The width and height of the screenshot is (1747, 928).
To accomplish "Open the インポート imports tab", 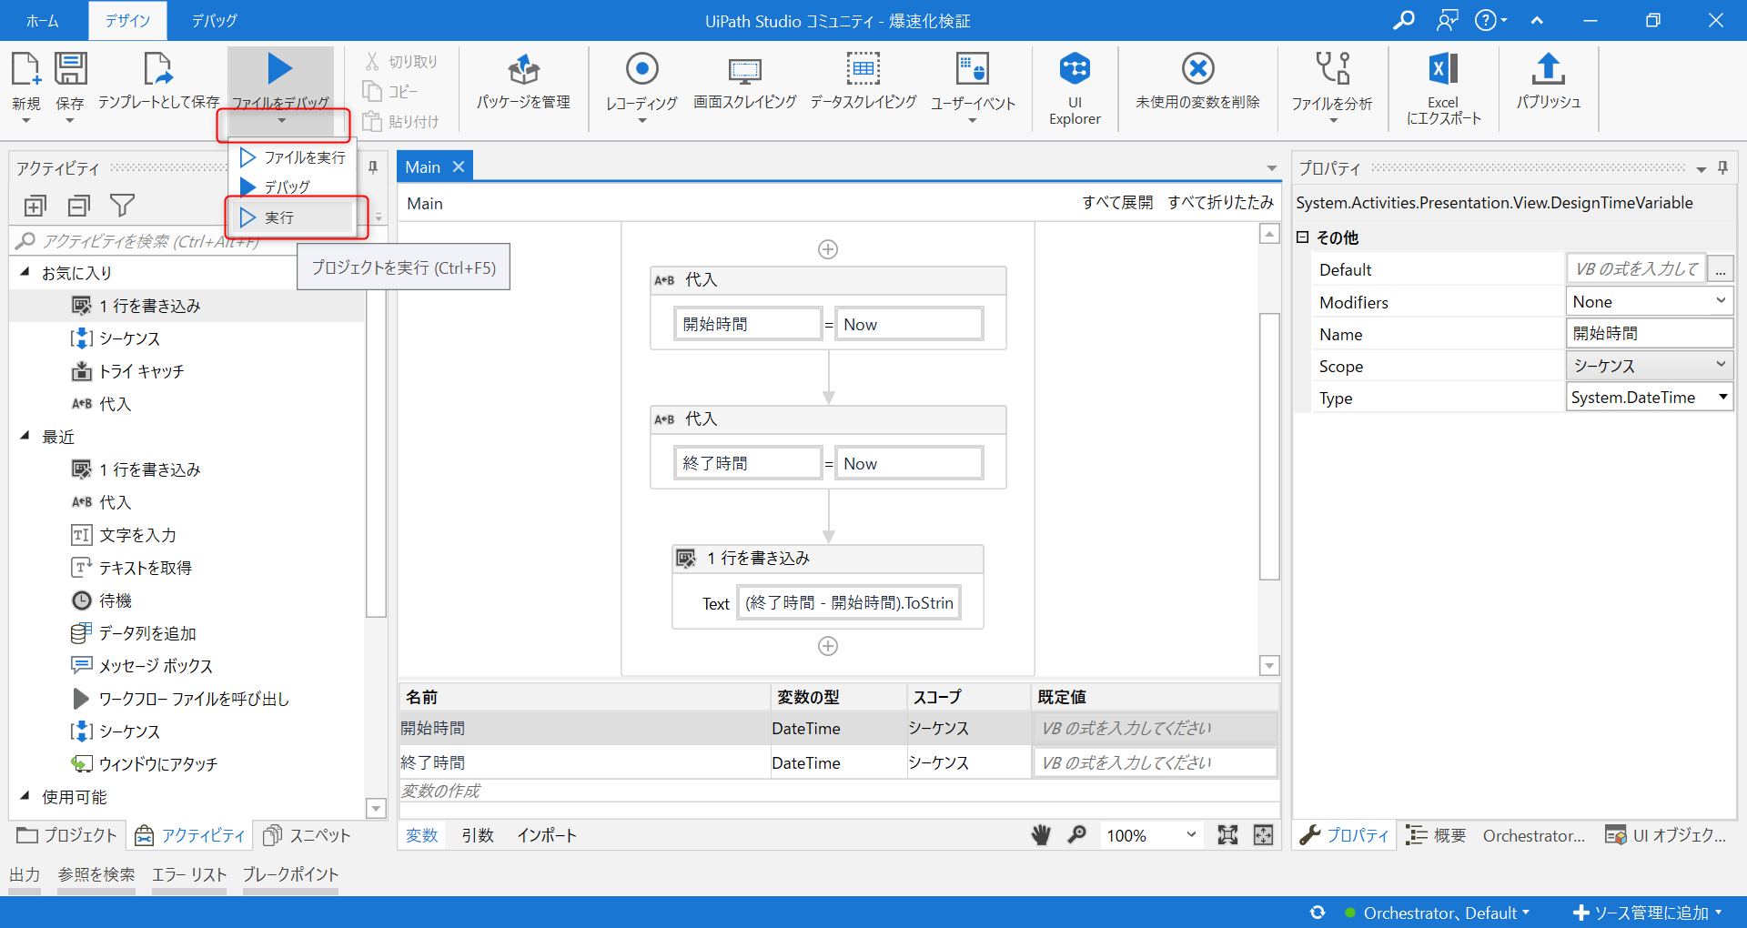I will (547, 835).
